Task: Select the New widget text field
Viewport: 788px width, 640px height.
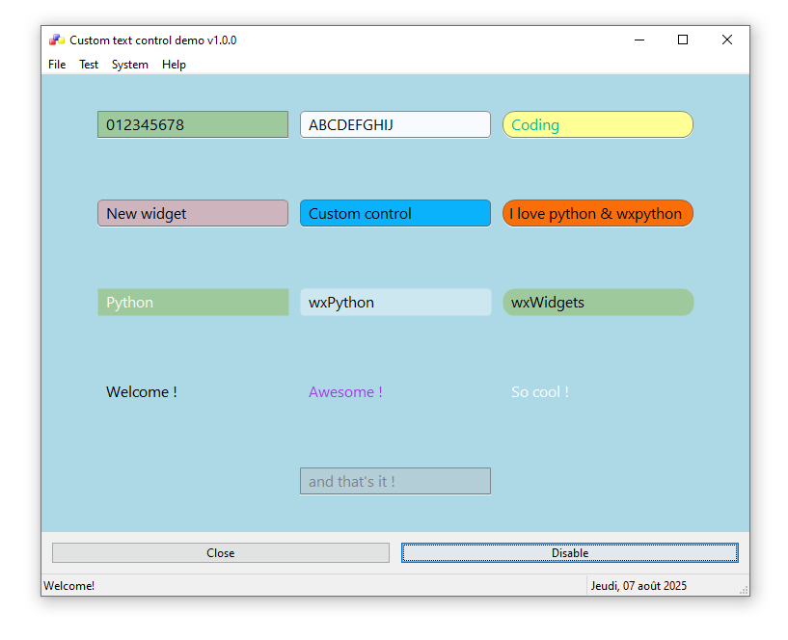Action: pyautogui.click(x=193, y=213)
